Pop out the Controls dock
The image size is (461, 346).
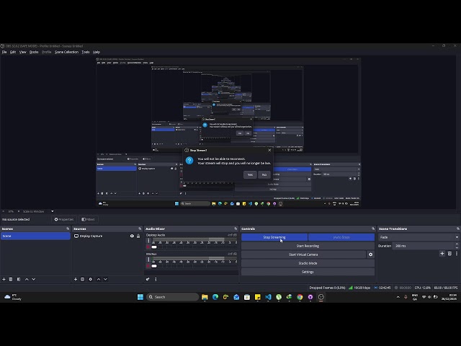[x=373, y=229]
